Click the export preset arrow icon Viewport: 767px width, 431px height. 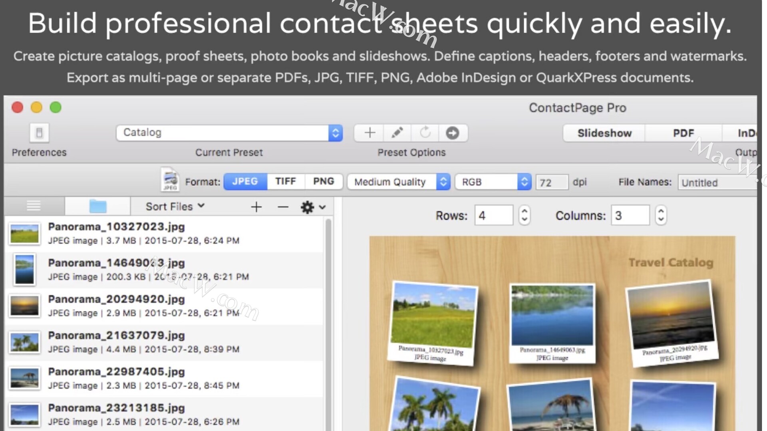pyautogui.click(x=453, y=133)
